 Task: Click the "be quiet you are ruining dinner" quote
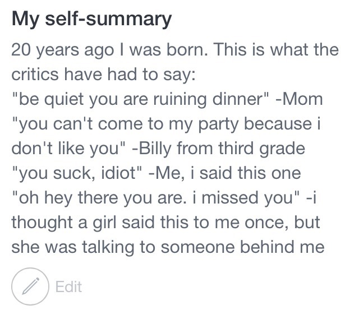point(140,100)
